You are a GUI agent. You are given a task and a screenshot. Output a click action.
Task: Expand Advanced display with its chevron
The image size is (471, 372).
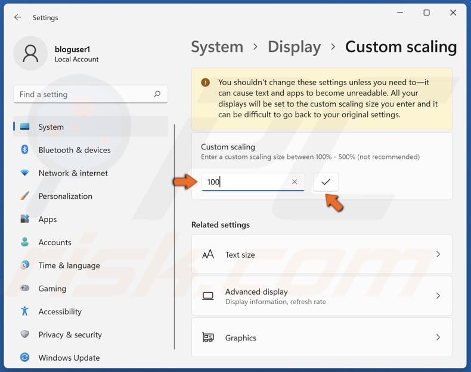438,296
